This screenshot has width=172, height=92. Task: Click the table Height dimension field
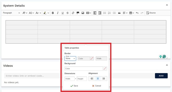click(x=82, y=79)
